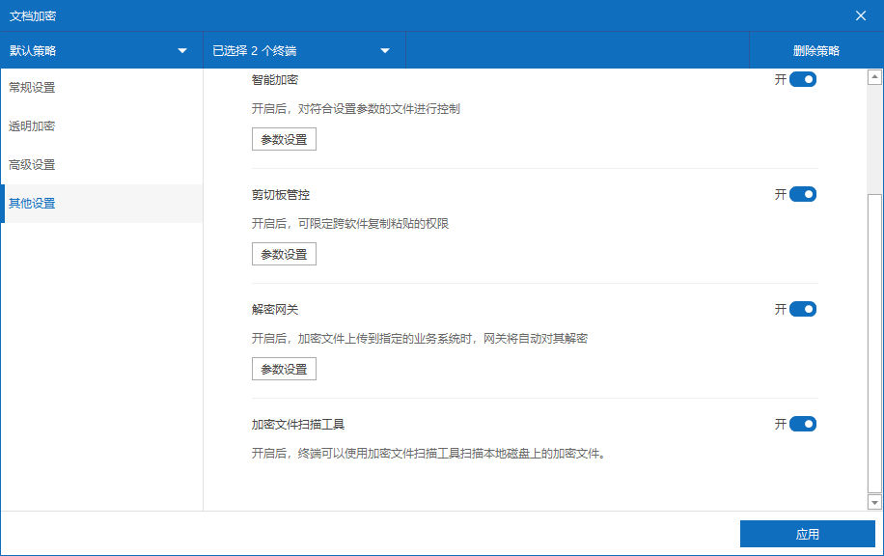Viewport: 884px width, 556px height.
Task: Toggle the 剪切板管控 switch
Action: pos(802,195)
